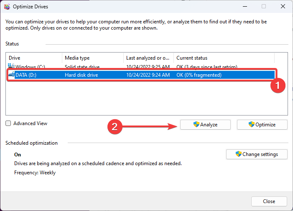This screenshot has width=293, height=211.
Task: Click the 'OK (3 days since last retrim)' status
Action: [207, 67]
